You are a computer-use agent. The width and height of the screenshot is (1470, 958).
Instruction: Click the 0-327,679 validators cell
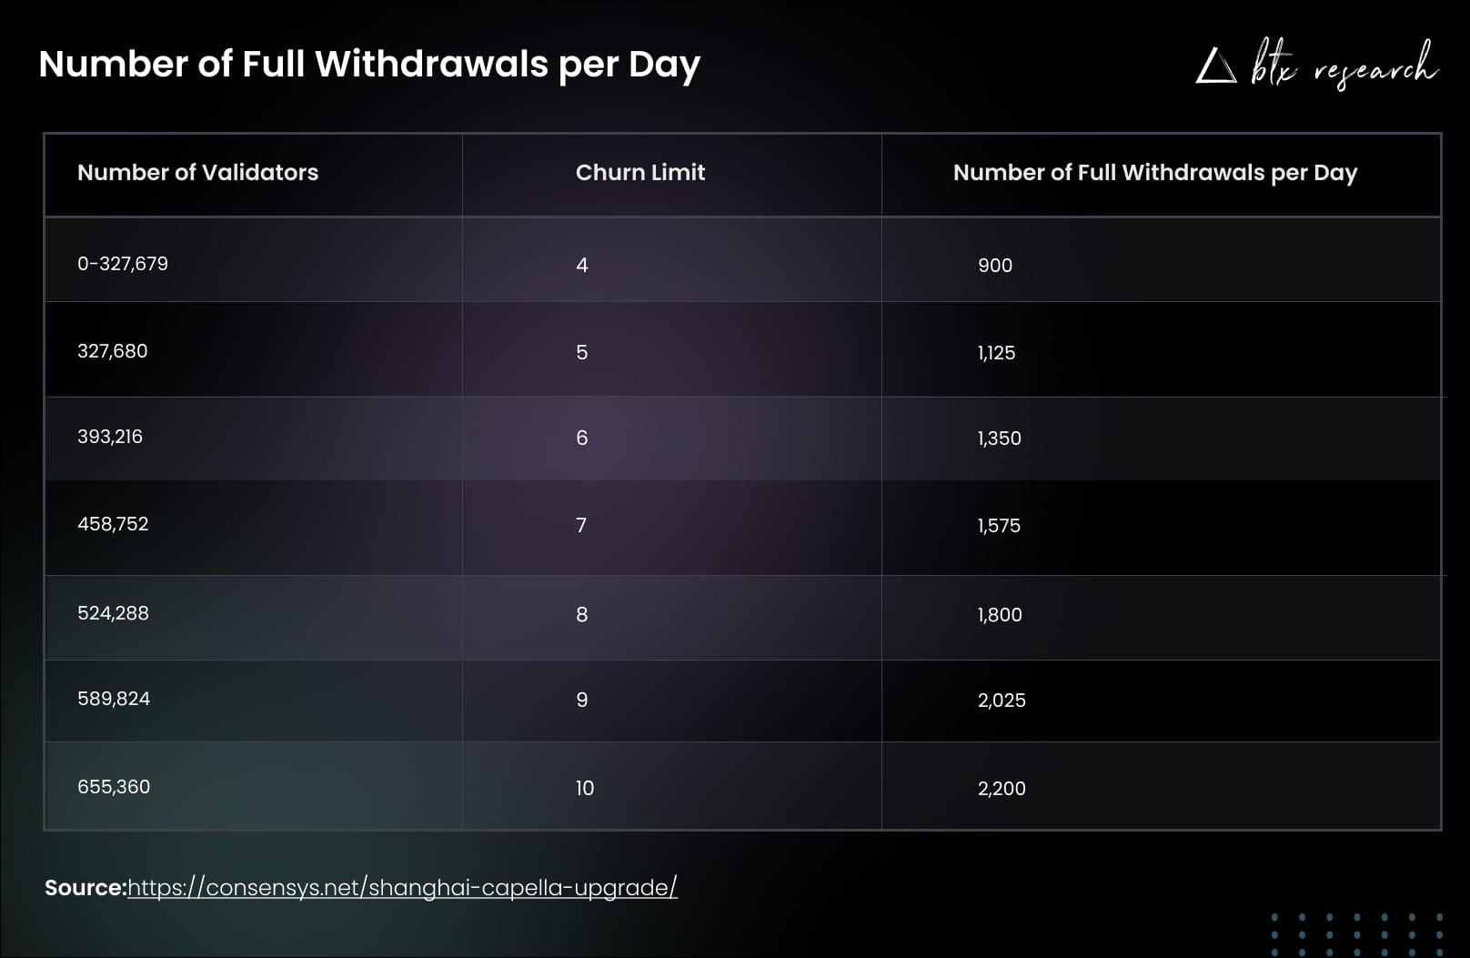click(123, 264)
